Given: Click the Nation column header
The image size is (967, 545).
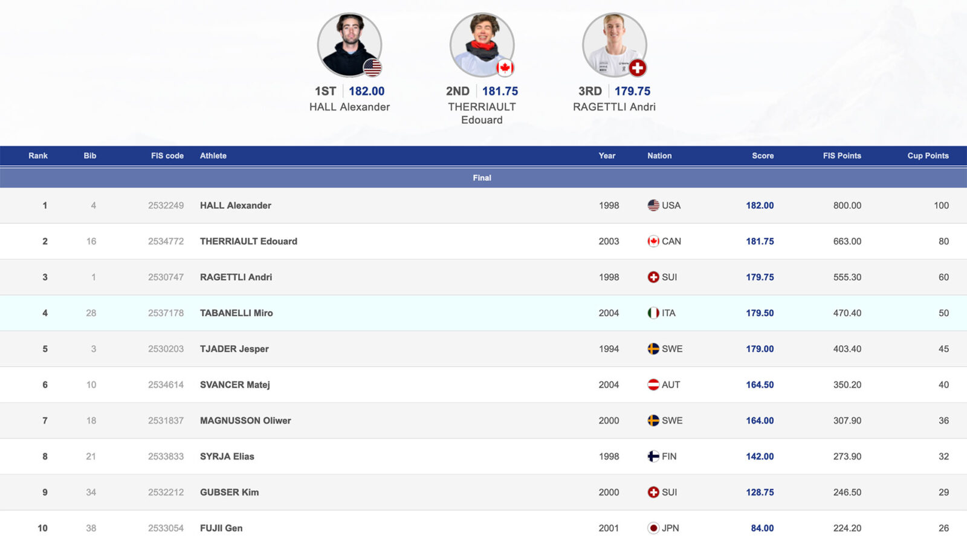Looking at the screenshot, I should coord(659,155).
